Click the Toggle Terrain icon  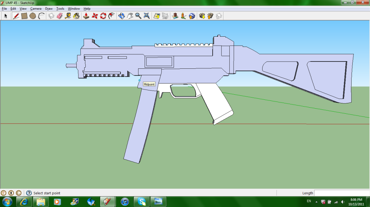point(165,16)
